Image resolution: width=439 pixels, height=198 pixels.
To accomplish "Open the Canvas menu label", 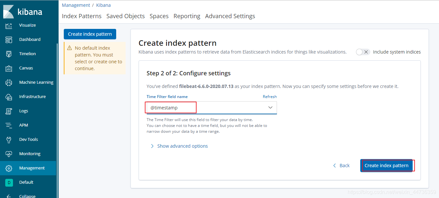I will pos(26,68).
